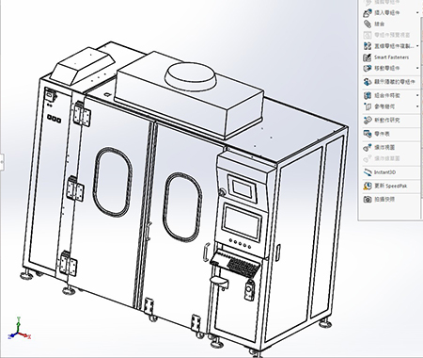This screenshot has width=423, height=358.
Task: Take a snapshot with the camera icon
Action: click(x=368, y=199)
